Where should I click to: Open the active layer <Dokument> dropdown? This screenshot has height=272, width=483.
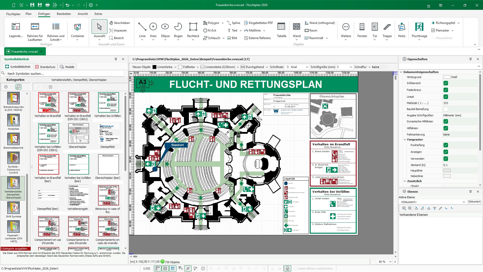[x=464, y=202]
